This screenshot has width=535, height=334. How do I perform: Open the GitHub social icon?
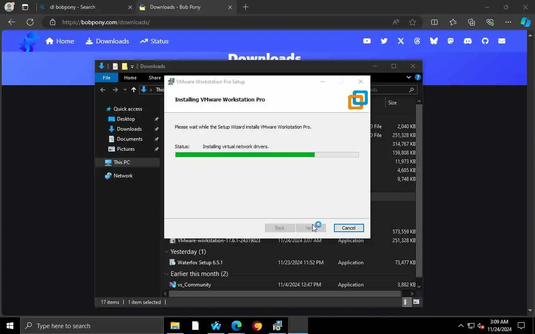pos(485,41)
